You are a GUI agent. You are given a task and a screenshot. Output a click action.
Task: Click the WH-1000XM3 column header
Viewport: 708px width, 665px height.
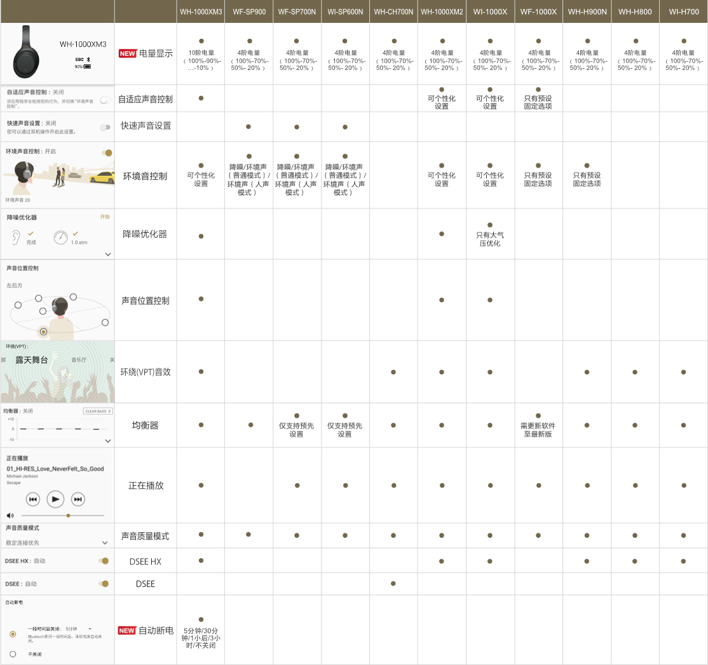tap(201, 11)
